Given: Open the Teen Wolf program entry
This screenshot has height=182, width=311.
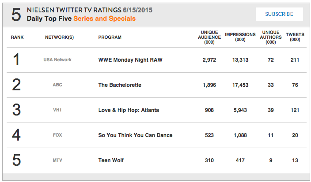Looking at the screenshot, I should coord(111,160).
